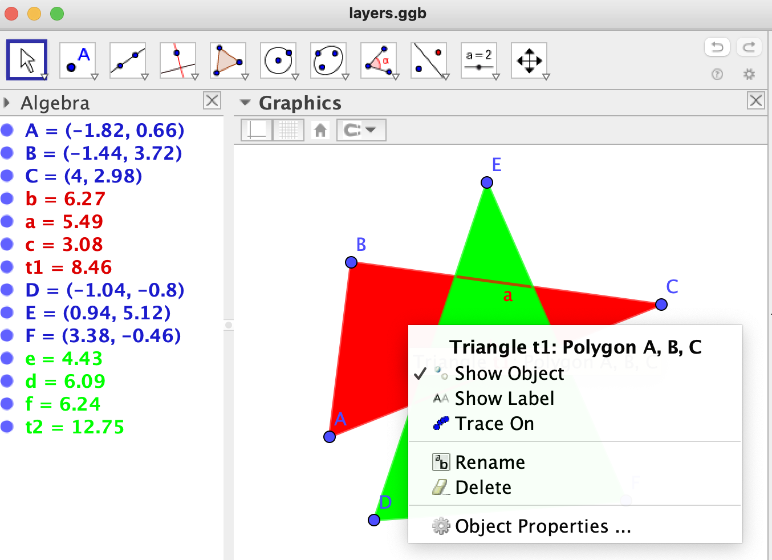Select point C in the Graphics view

(661, 305)
